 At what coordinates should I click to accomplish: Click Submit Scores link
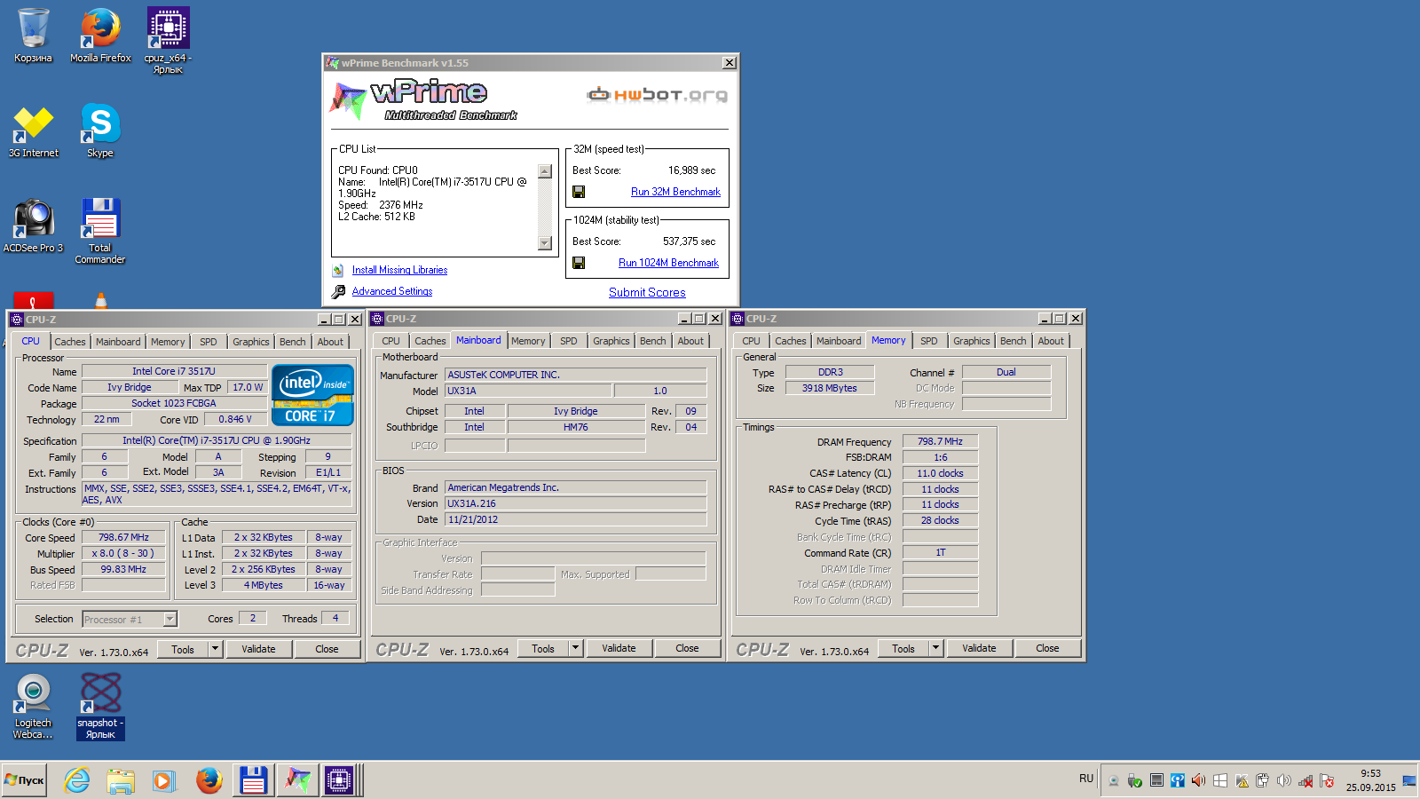[x=647, y=292]
